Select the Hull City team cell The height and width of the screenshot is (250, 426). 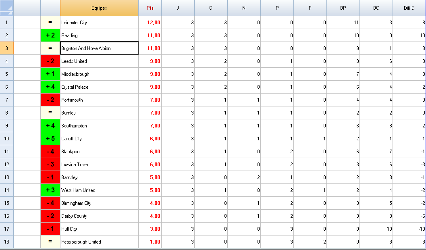(x=99, y=229)
